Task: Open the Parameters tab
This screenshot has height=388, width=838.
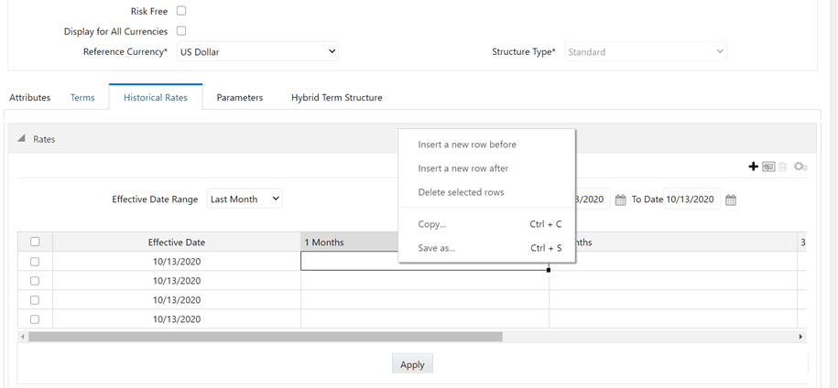Action: click(239, 98)
